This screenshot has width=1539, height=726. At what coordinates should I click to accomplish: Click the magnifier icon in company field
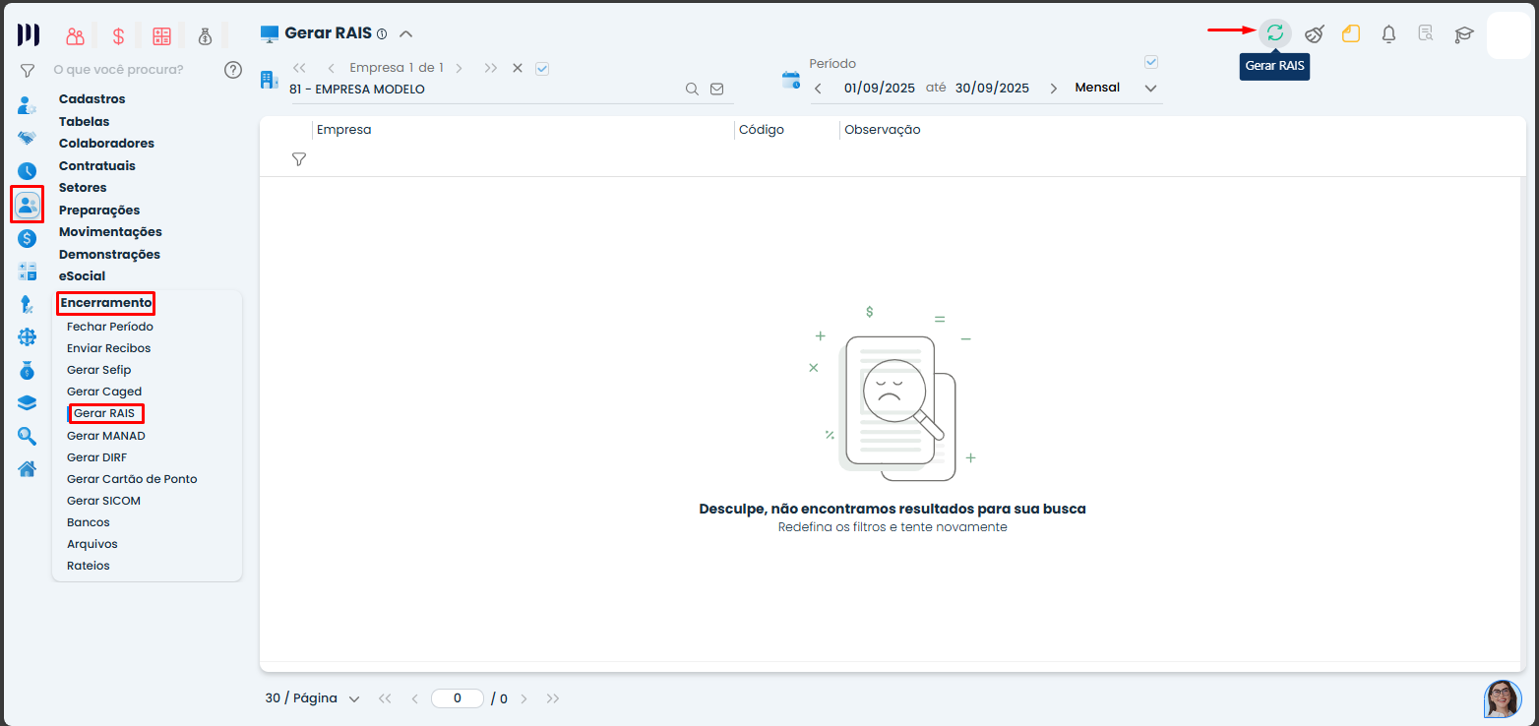click(692, 89)
